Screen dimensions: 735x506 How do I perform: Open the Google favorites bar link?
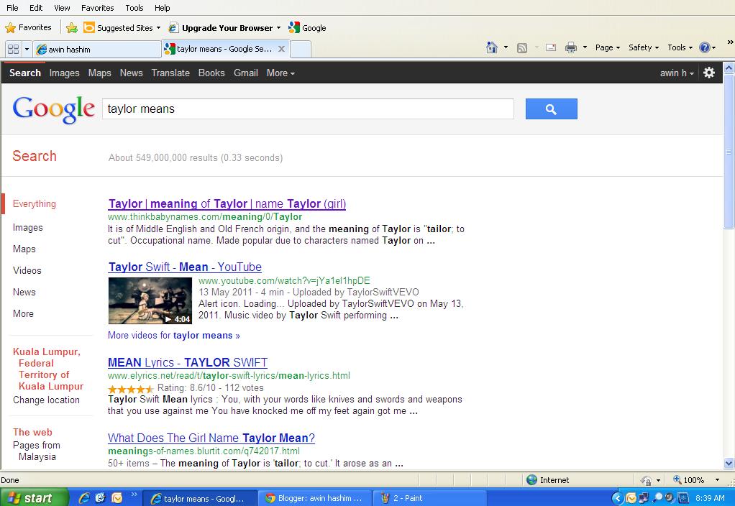(308, 27)
